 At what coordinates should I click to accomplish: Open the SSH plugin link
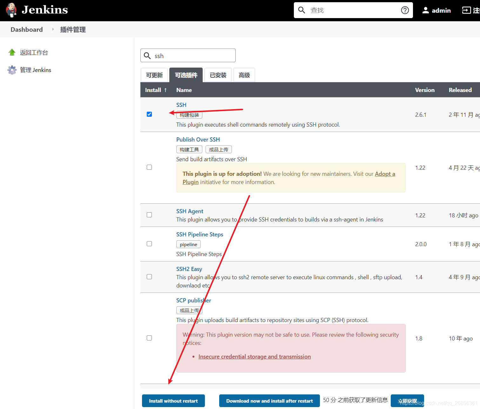point(181,105)
